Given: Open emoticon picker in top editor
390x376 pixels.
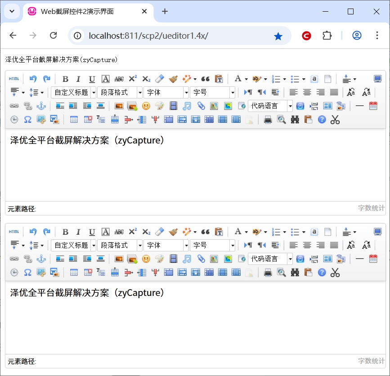Looking at the screenshot, I should [146, 106].
